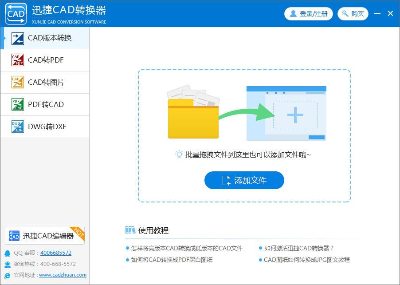Click the CAD转PDF red sidebar icon

pyautogui.click(x=17, y=60)
